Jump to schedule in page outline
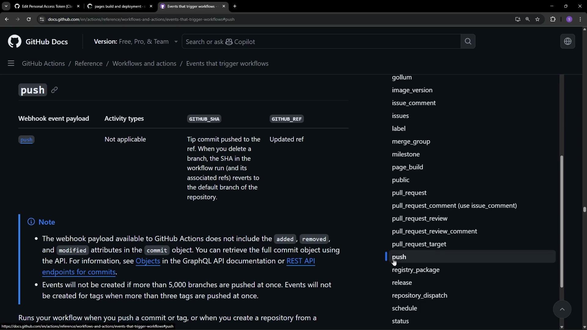 tap(404, 308)
